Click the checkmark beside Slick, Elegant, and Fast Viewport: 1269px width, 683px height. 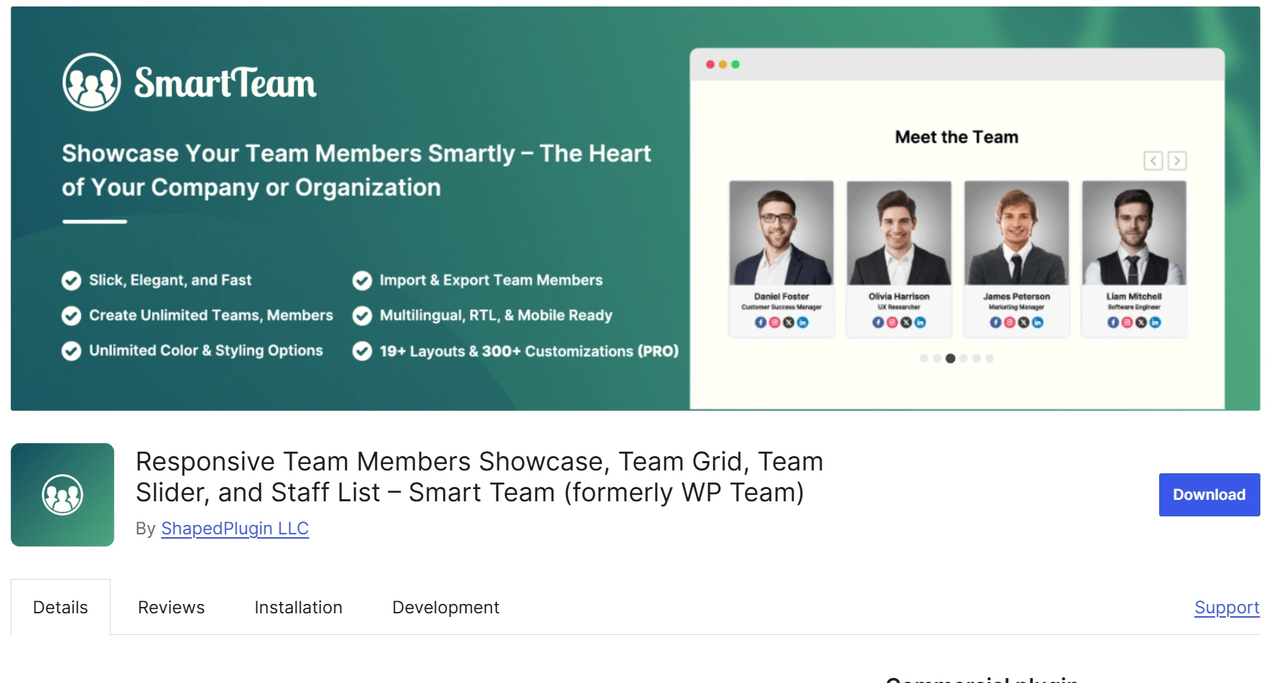pyautogui.click(x=71, y=280)
